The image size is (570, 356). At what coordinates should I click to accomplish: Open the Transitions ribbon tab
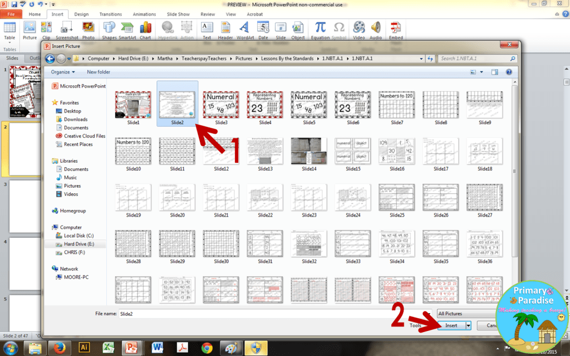pyautogui.click(x=111, y=14)
